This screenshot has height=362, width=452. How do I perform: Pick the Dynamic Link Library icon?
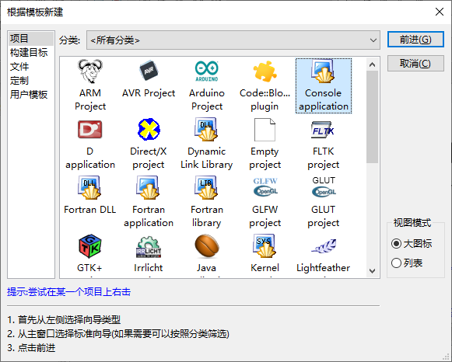(x=206, y=129)
